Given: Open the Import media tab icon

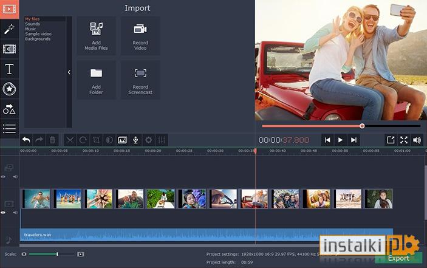Looking at the screenshot, I should click(x=9, y=9).
